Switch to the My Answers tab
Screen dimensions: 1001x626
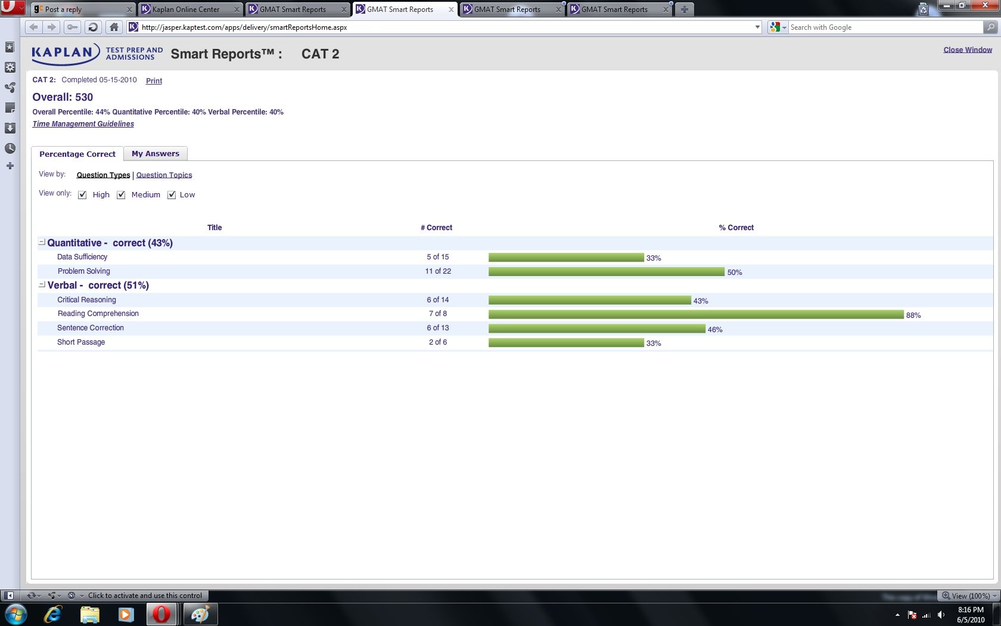tap(155, 154)
